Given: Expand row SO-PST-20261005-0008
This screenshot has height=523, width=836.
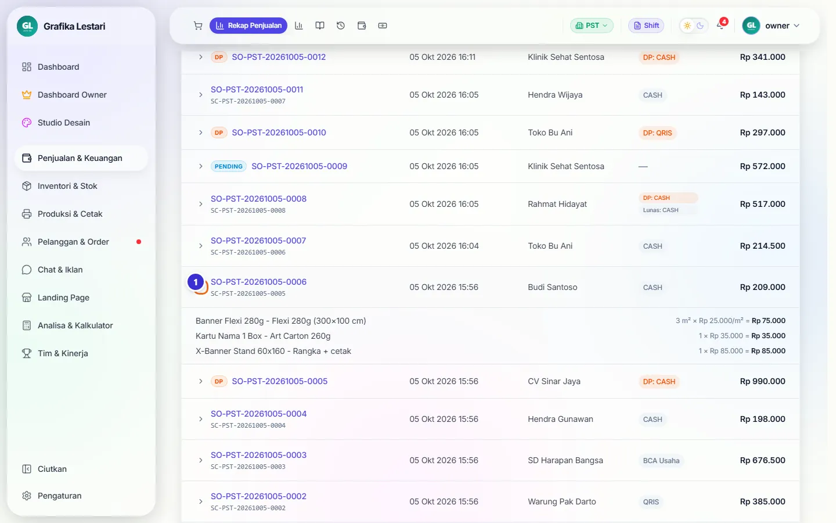Looking at the screenshot, I should [201, 204].
